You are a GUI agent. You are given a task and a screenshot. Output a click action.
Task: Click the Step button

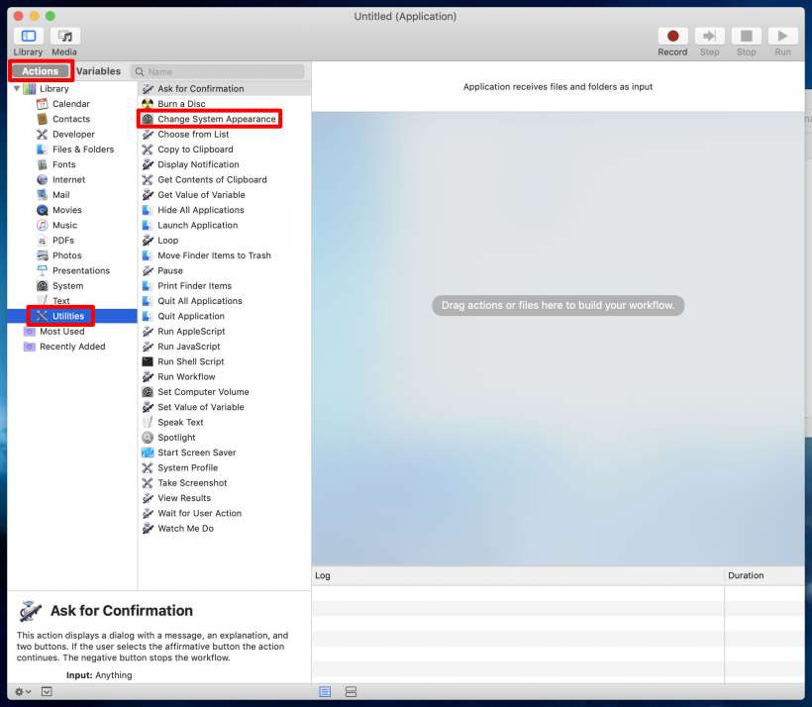[x=709, y=36]
